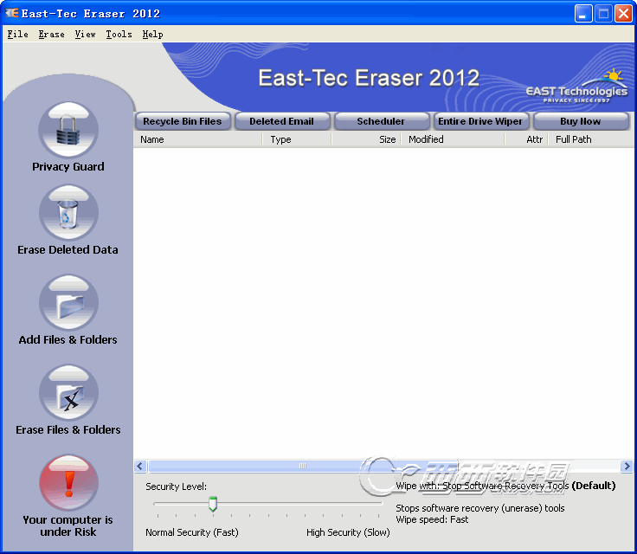Launch the Entire Drive Wiper
The height and width of the screenshot is (554, 637).
480,121
